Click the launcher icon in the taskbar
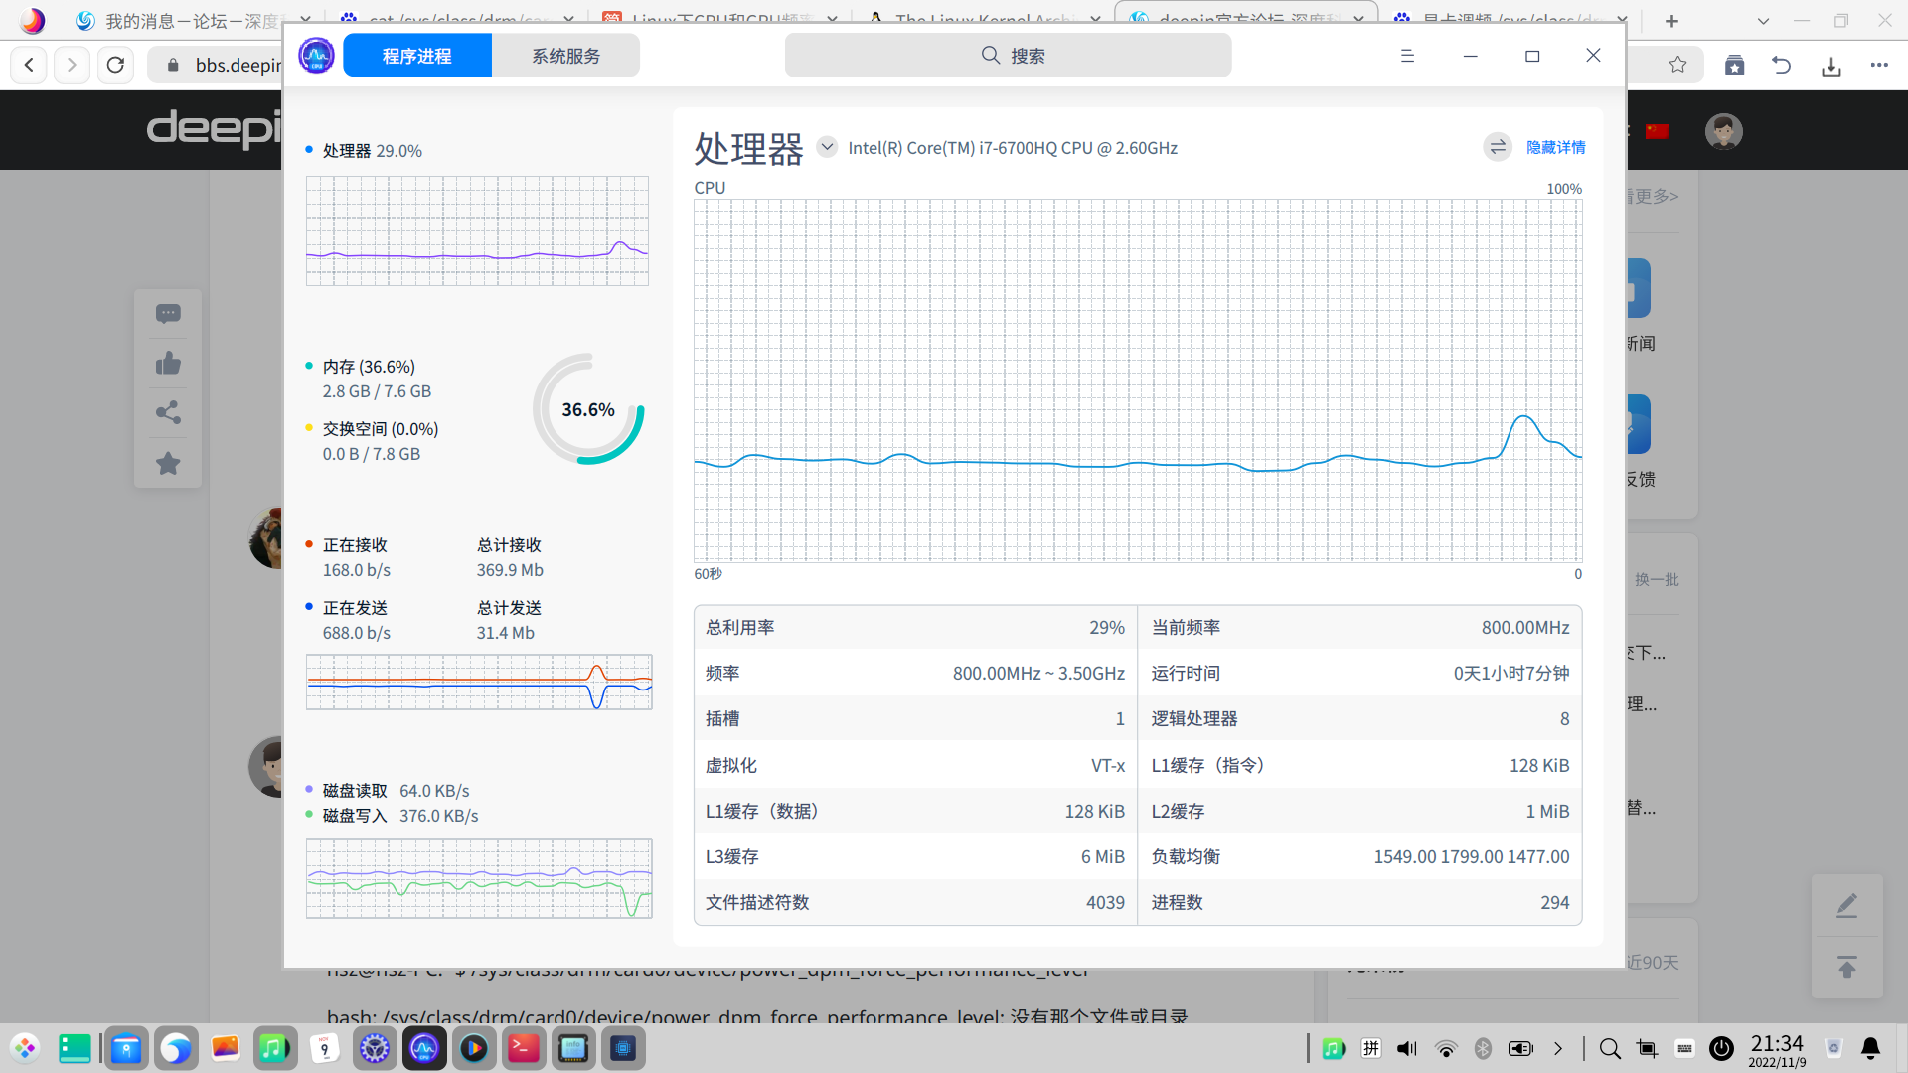The height and width of the screenshot is (1073, 1908). (25, 1048)
